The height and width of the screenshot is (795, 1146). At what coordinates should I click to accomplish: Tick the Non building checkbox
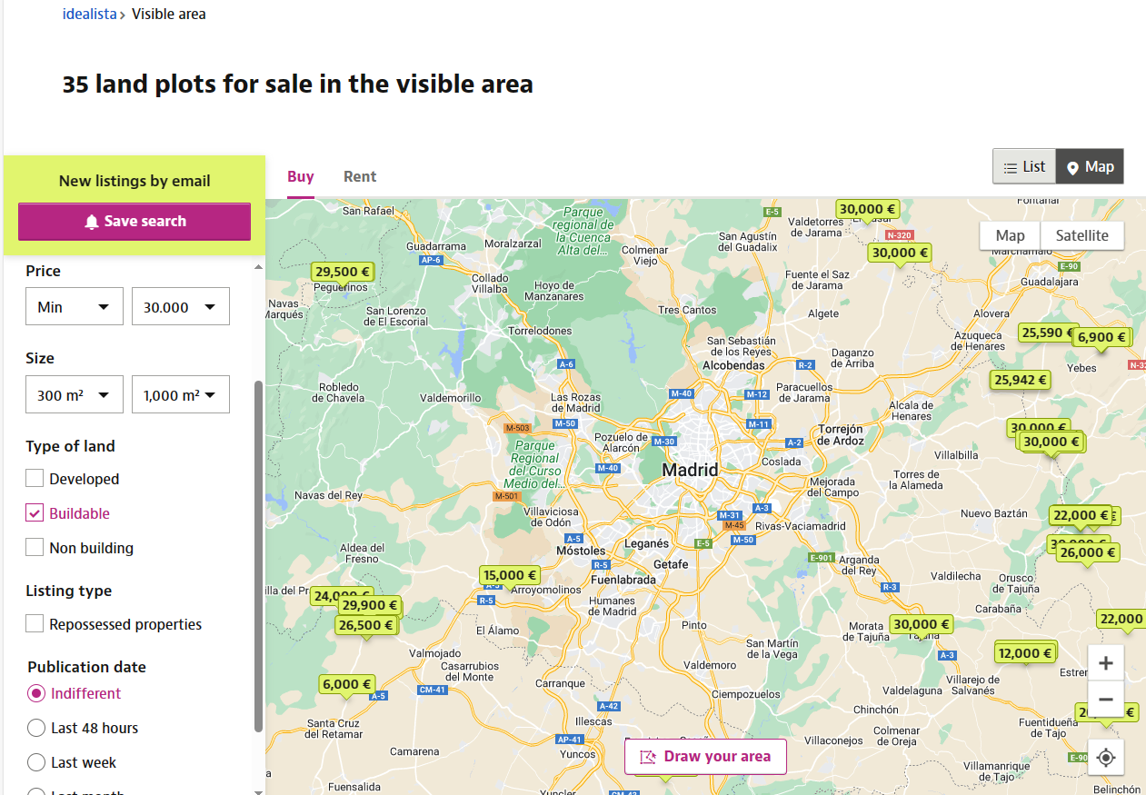pos(35,548)
